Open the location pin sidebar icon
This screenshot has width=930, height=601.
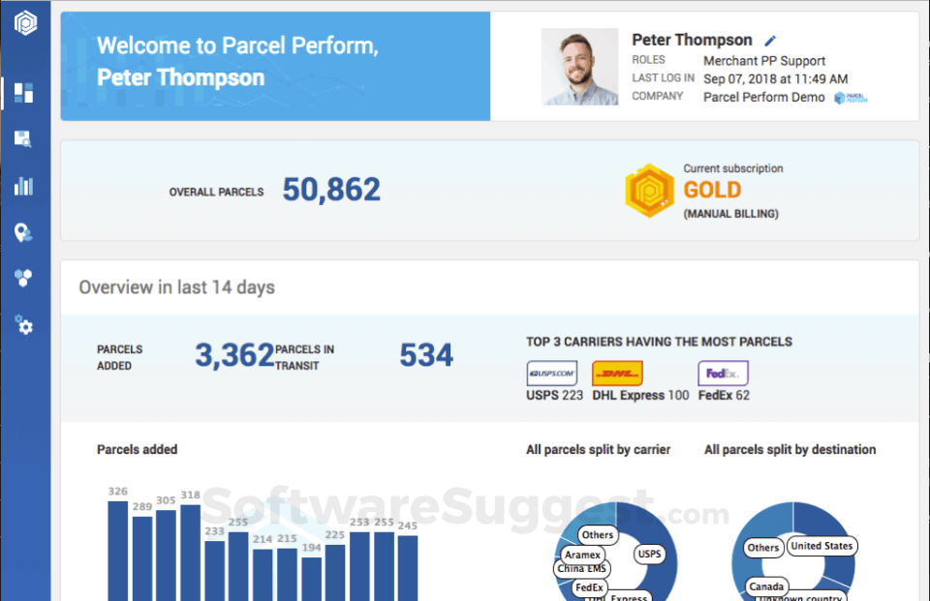(23, 233)
